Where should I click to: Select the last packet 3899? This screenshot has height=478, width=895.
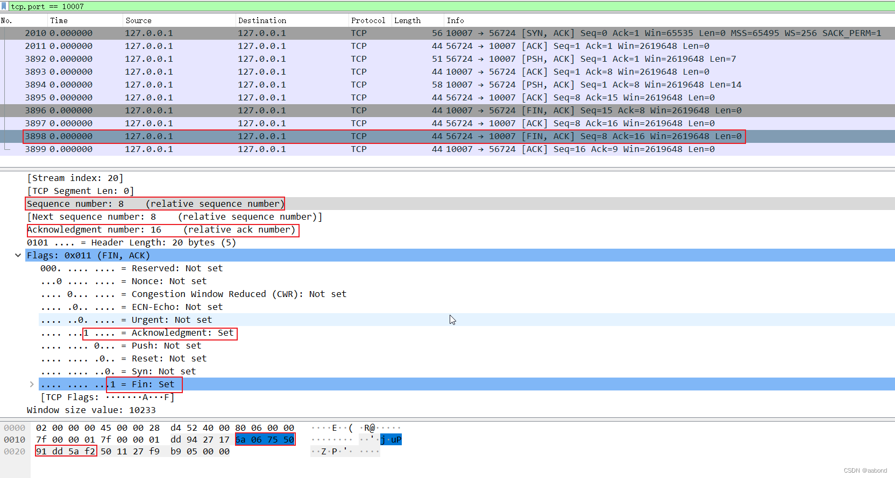coord(447,149)
